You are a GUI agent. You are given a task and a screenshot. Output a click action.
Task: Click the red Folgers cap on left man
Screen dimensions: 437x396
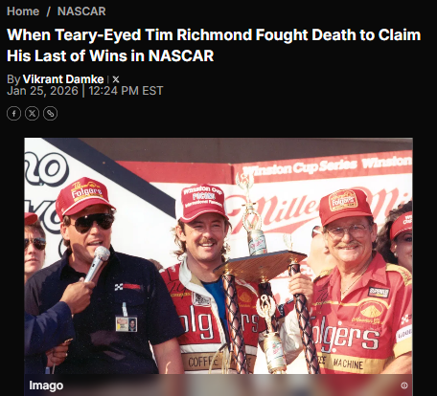(84, 197)
